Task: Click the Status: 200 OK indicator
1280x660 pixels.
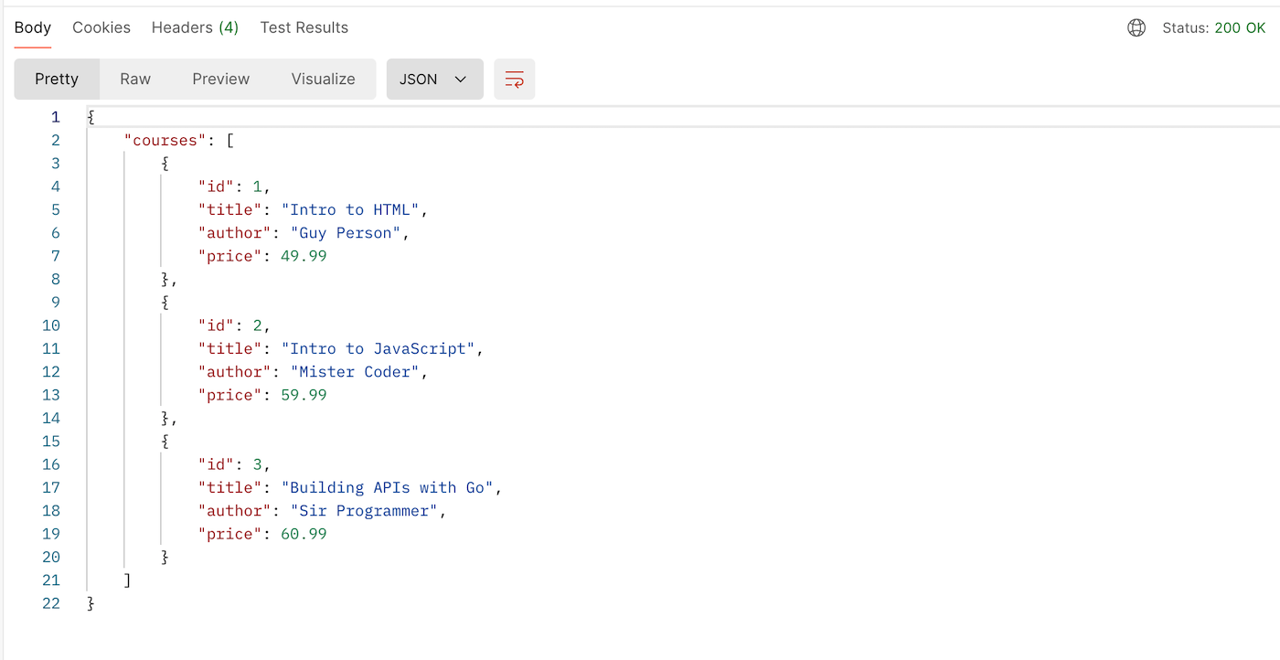Action: click(x=1216, y=27)
